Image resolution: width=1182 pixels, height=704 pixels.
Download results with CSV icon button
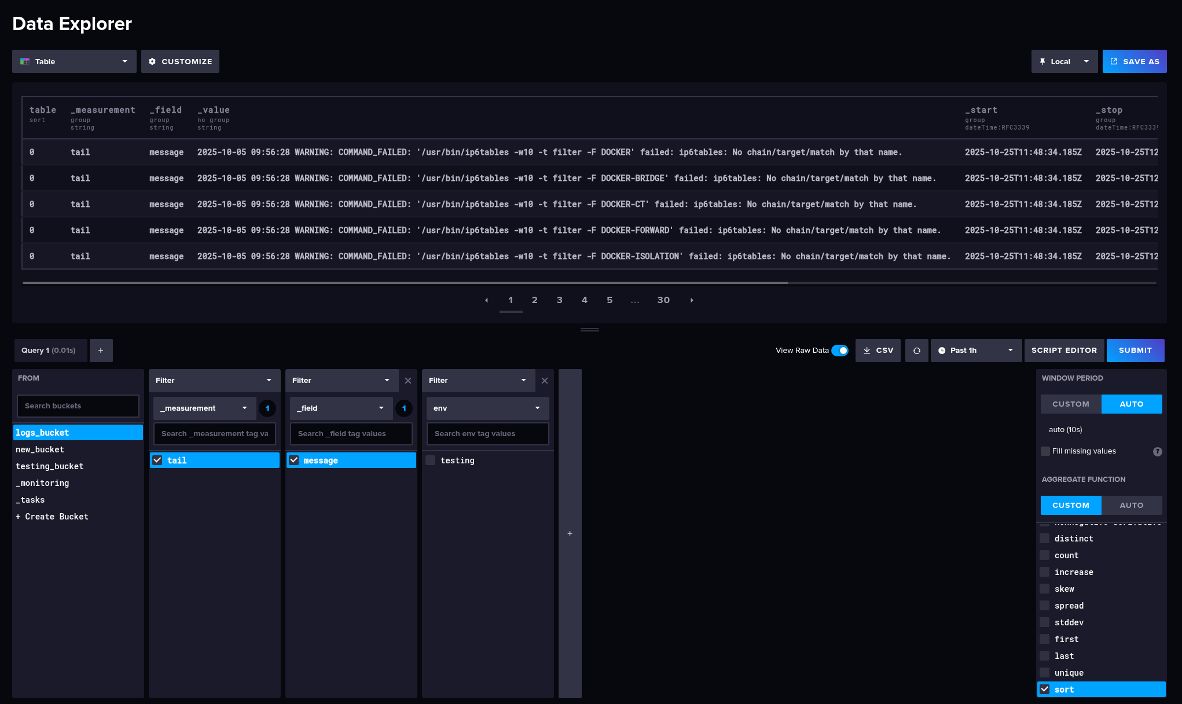878,351
